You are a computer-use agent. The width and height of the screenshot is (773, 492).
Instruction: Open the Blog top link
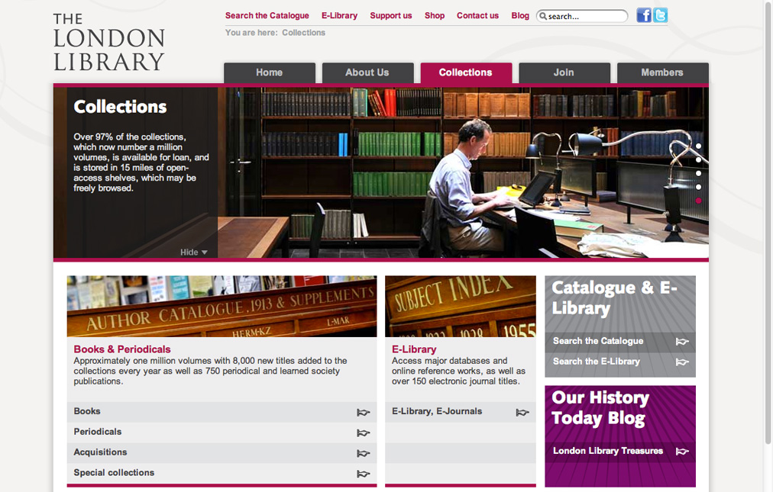pos(520,16)
